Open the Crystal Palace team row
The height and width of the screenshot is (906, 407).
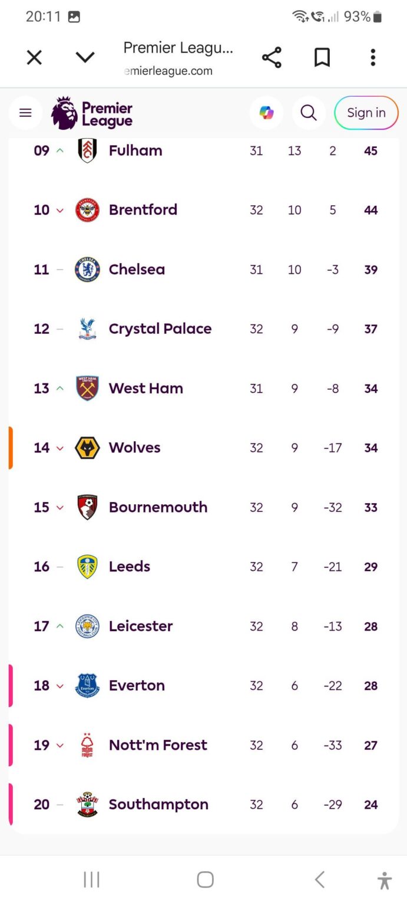click(x=160, y=329)
